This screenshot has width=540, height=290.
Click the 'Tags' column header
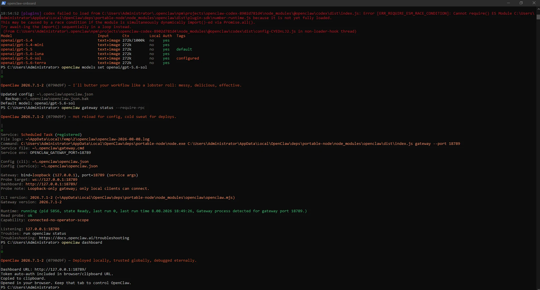click(x=181, y=36)
